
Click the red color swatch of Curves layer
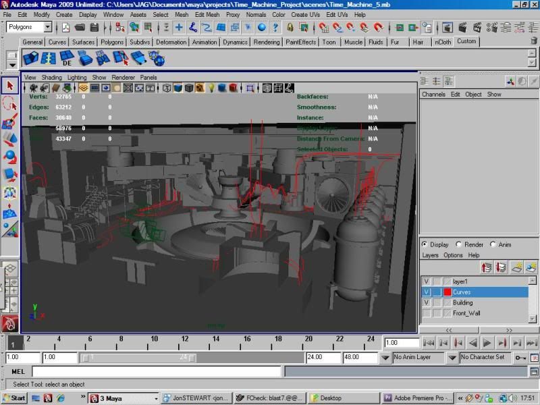[x=447, y=292]
